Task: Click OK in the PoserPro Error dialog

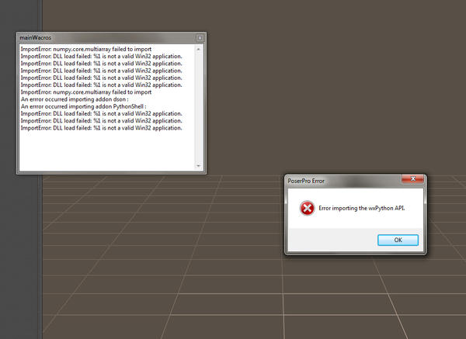Action: point(398,240)
